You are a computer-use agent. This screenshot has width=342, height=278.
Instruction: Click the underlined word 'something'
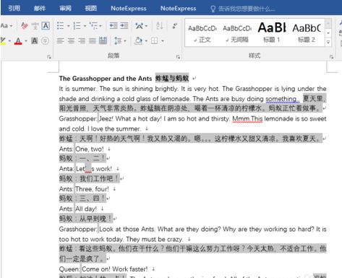pyautogui.click(x=281, y=99)
